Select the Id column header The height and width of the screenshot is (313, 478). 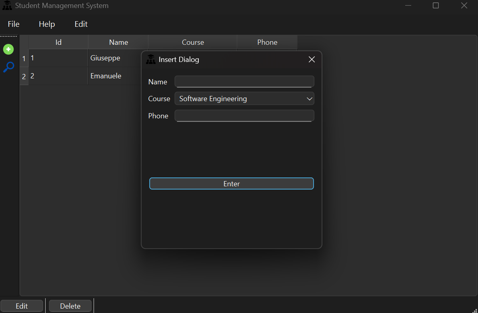click(58, 42)
